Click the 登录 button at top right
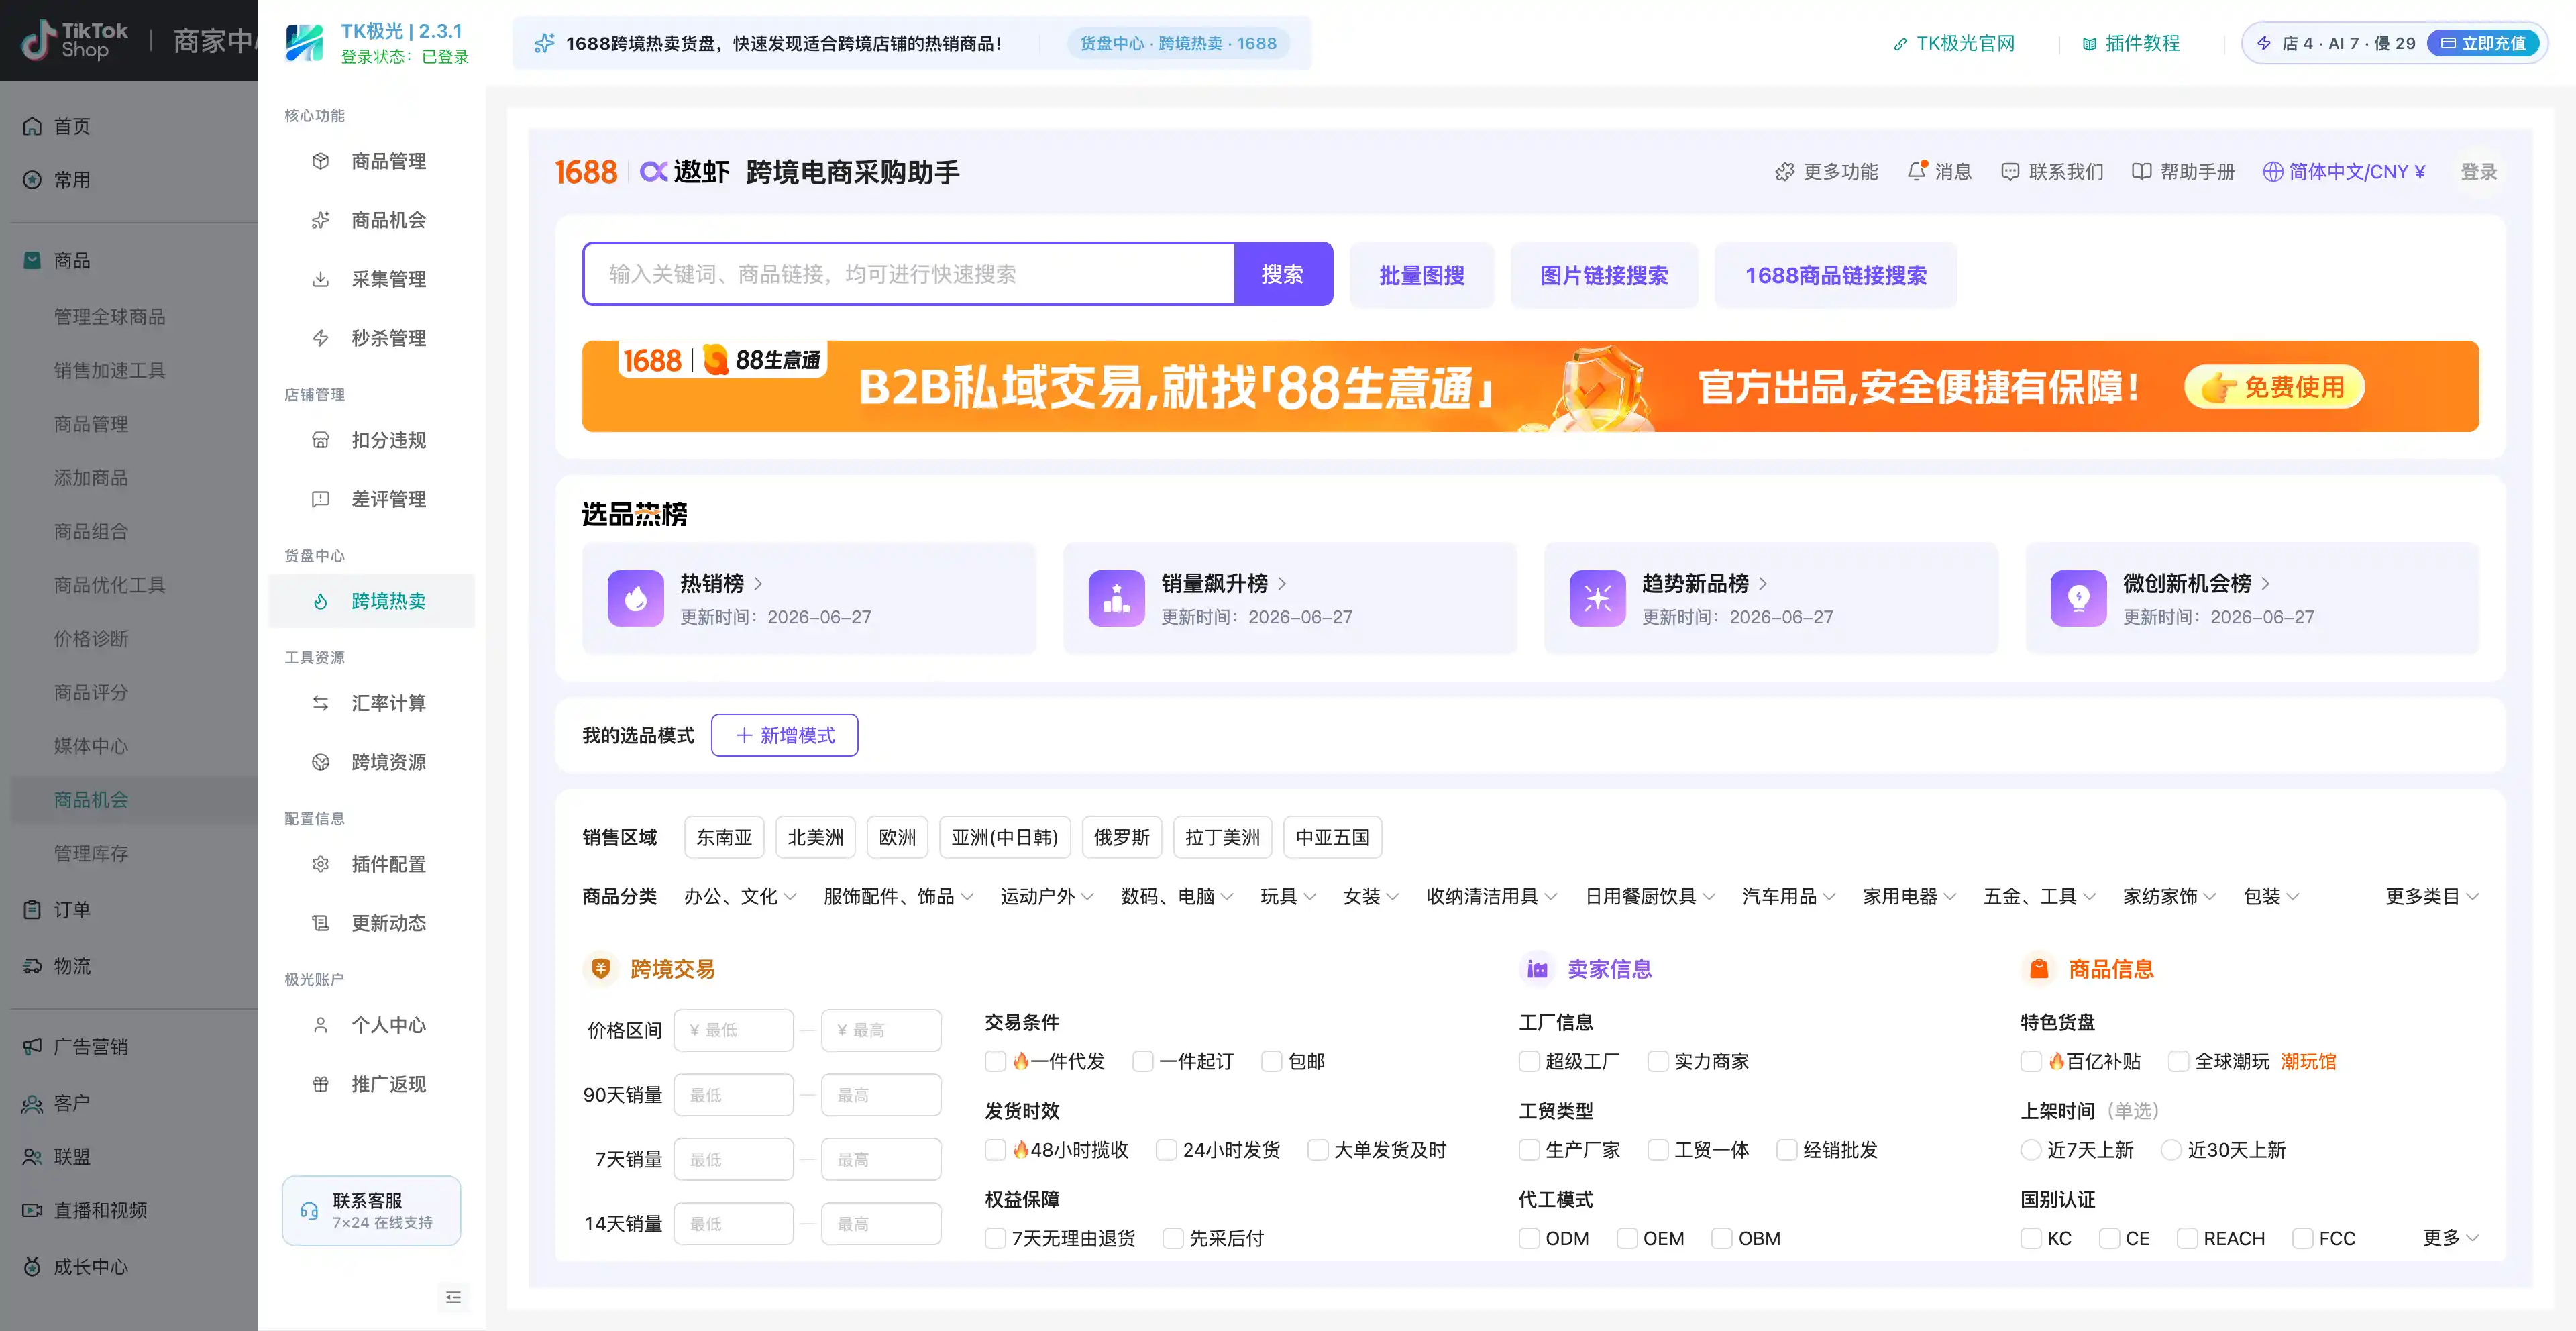The width and height of the screenshot is (2576, 1331). tap(2478, 172)
